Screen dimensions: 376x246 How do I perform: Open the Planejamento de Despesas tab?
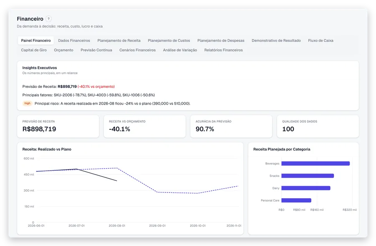tap(221, 41)
